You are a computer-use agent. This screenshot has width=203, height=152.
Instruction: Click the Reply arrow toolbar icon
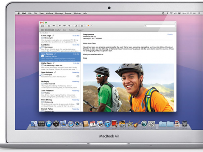pos(60,26)
